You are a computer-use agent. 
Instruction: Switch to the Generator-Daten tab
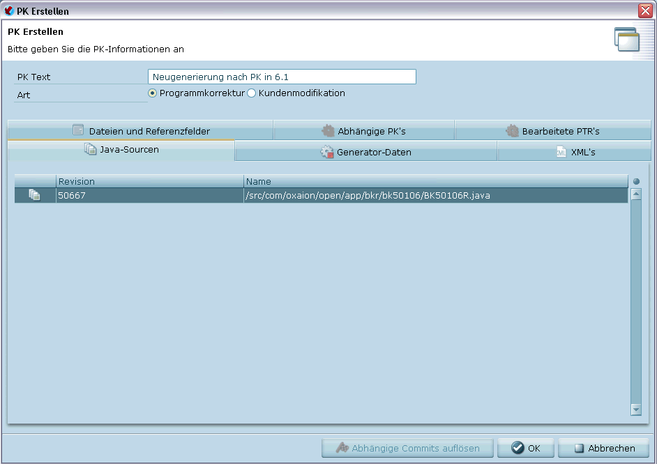[x=365, y=151]
